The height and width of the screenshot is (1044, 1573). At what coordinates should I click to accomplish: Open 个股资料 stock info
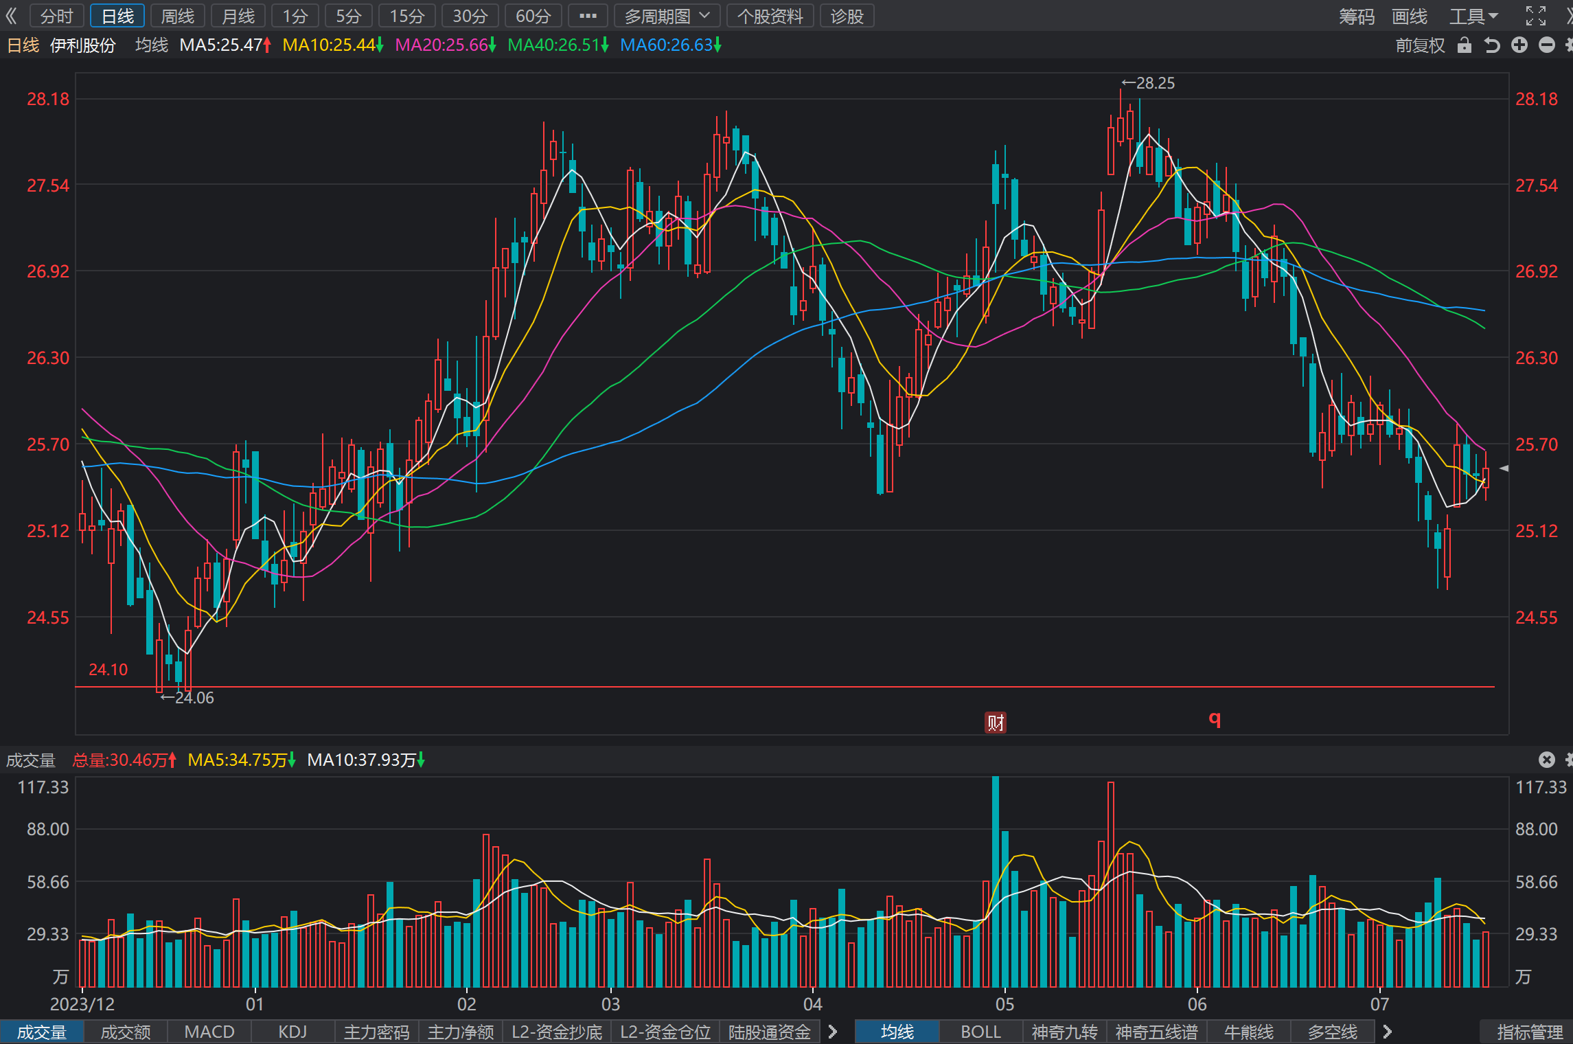pos(770,16)
